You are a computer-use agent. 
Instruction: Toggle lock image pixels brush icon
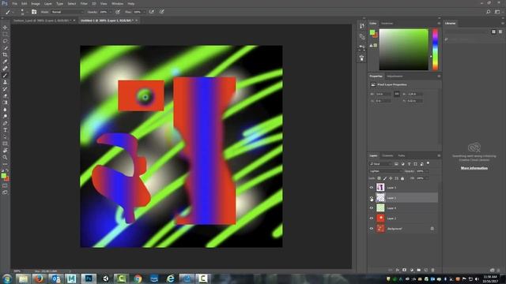(x=385, y=178)
